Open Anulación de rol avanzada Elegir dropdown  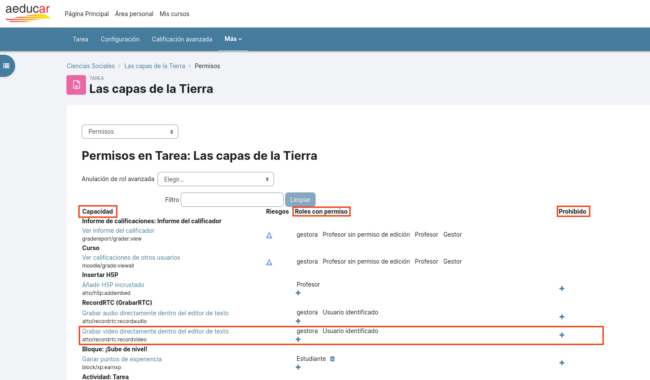point(216,179)
